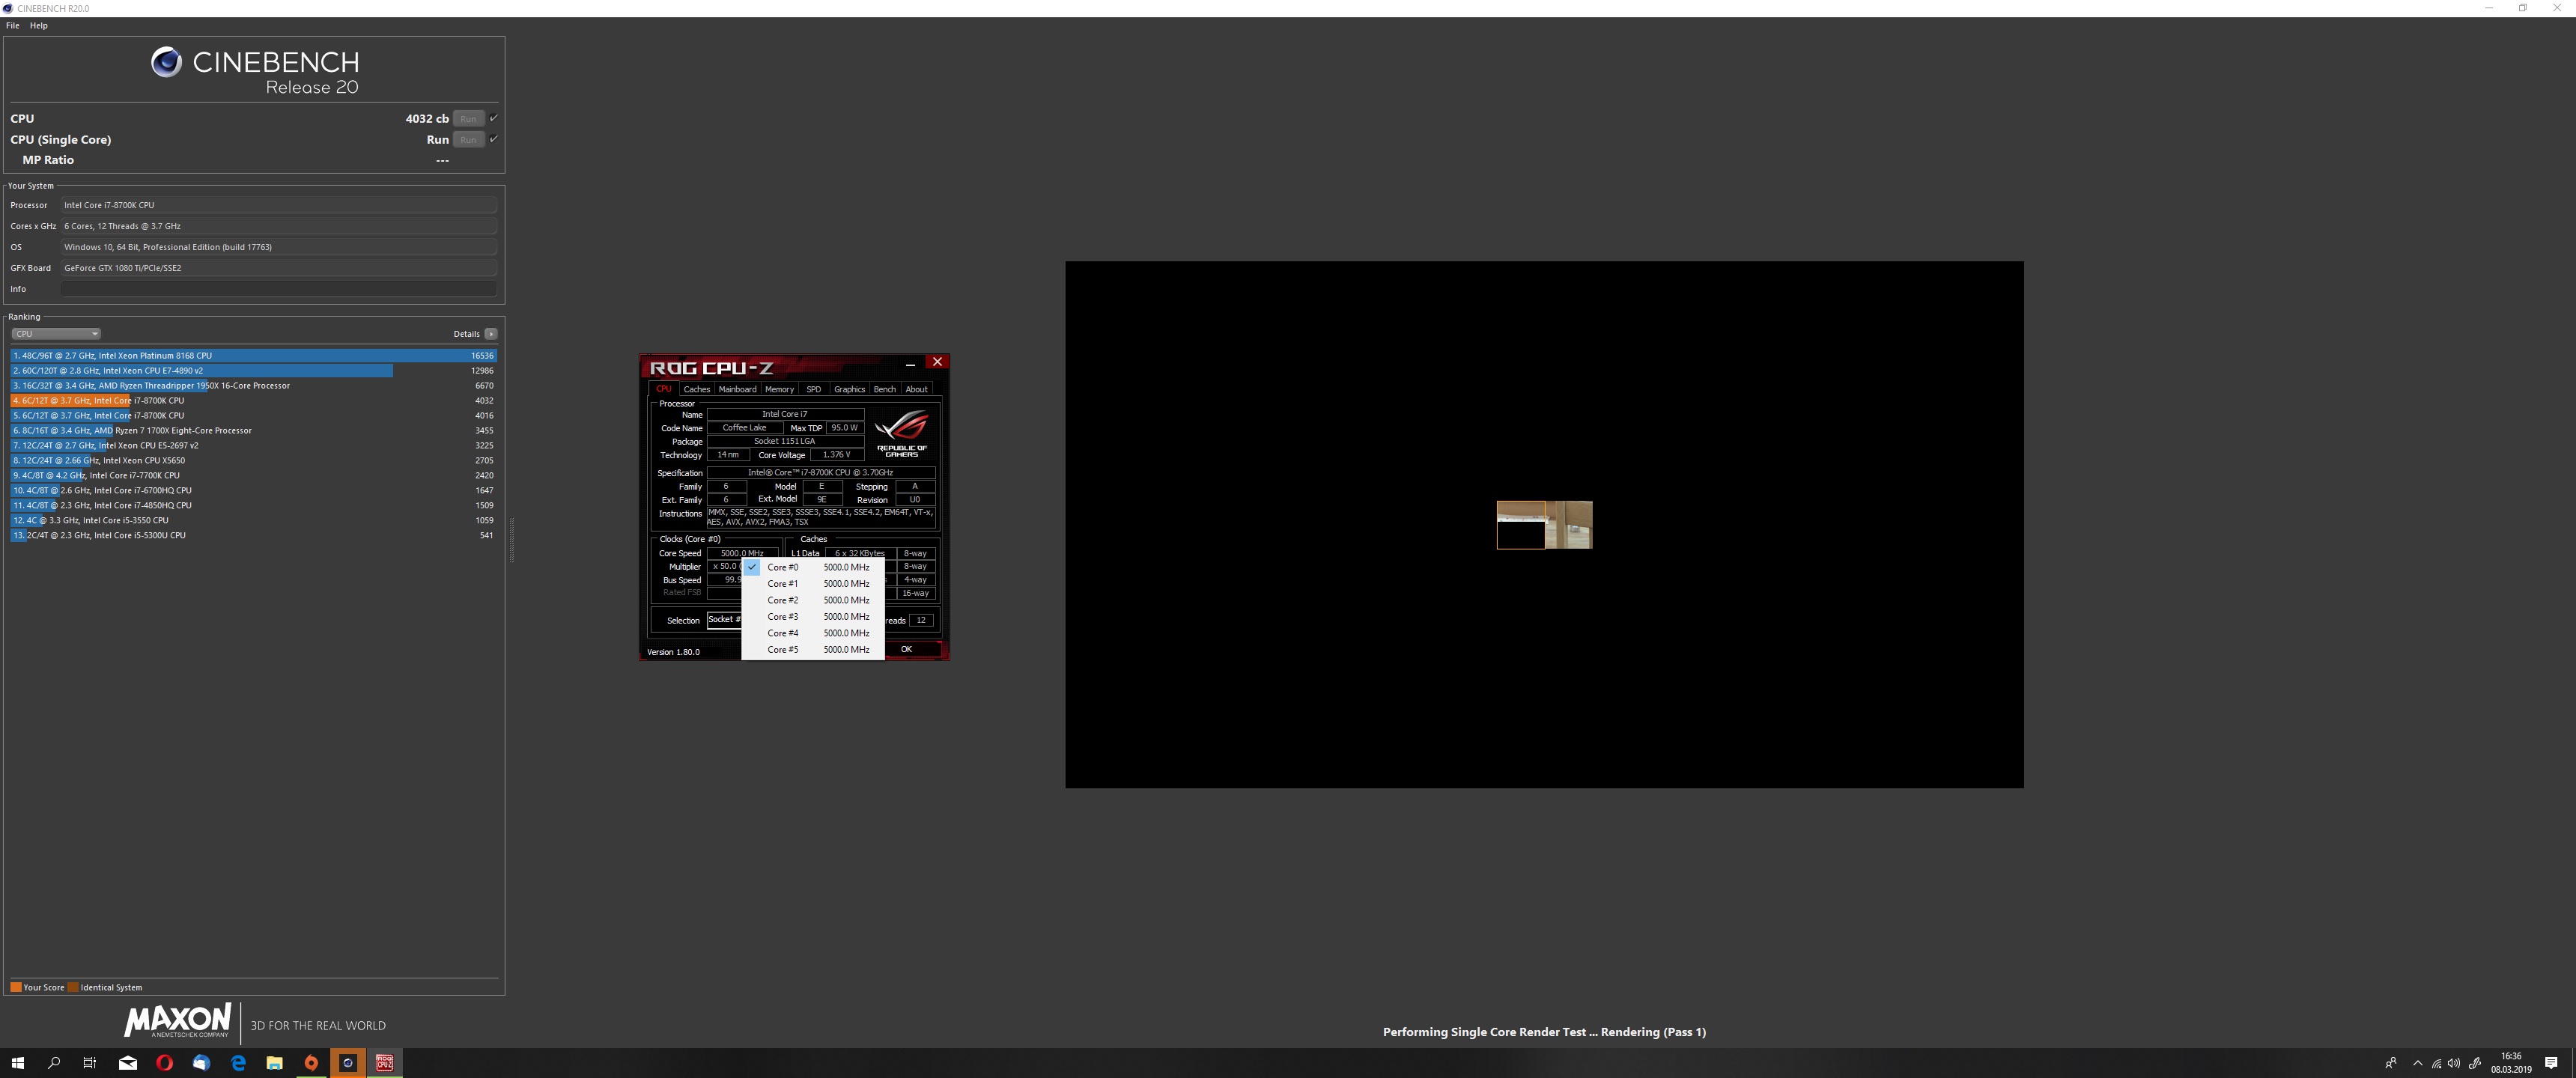Image resolution: width=2576 pixels, height=1078 pixels.
Task: Toggle the CPU test checkbox
Action: (x=493, y=118)
